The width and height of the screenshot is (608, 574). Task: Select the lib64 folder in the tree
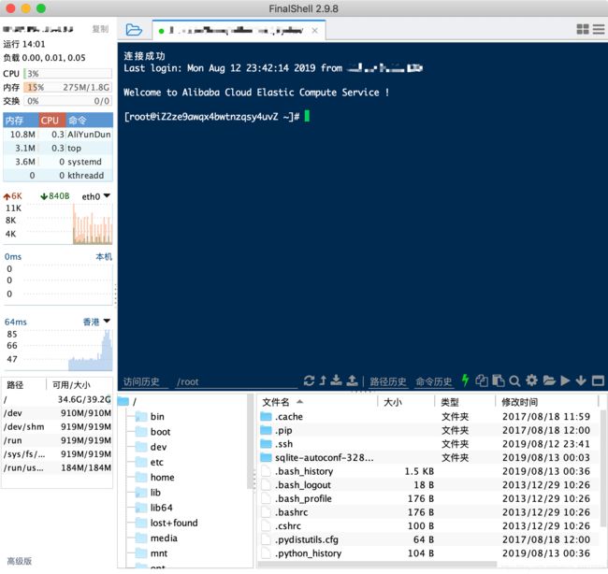click(x=154, y=508)
